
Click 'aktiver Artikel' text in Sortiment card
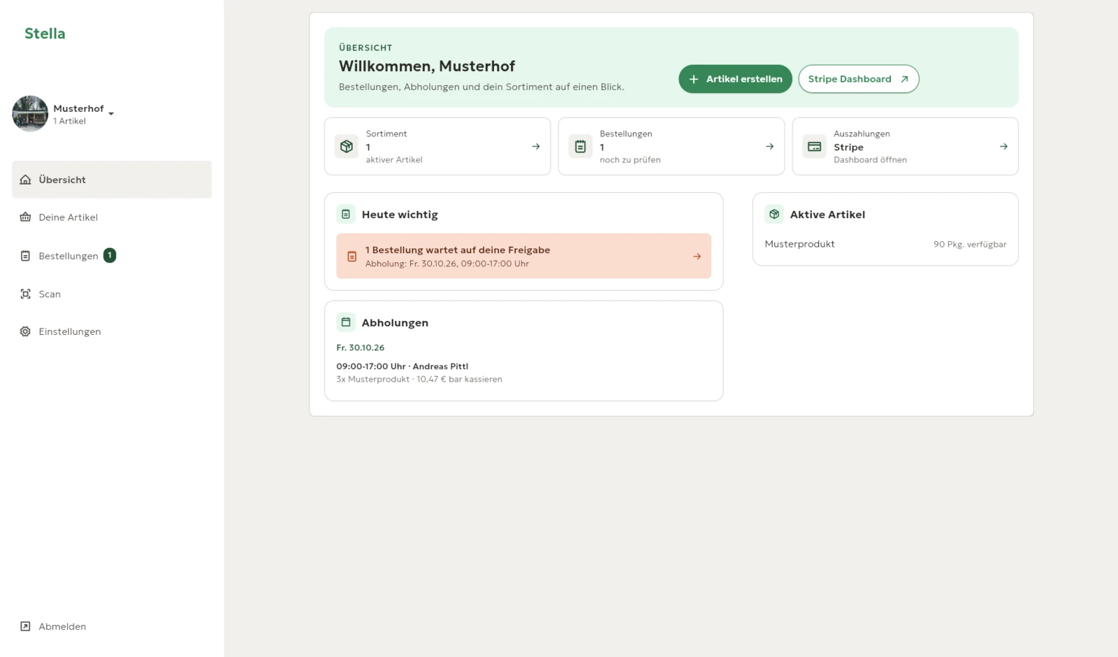pos(394,160)
